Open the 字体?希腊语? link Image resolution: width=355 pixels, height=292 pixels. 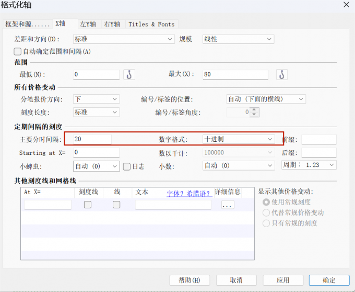coord(188,193)
